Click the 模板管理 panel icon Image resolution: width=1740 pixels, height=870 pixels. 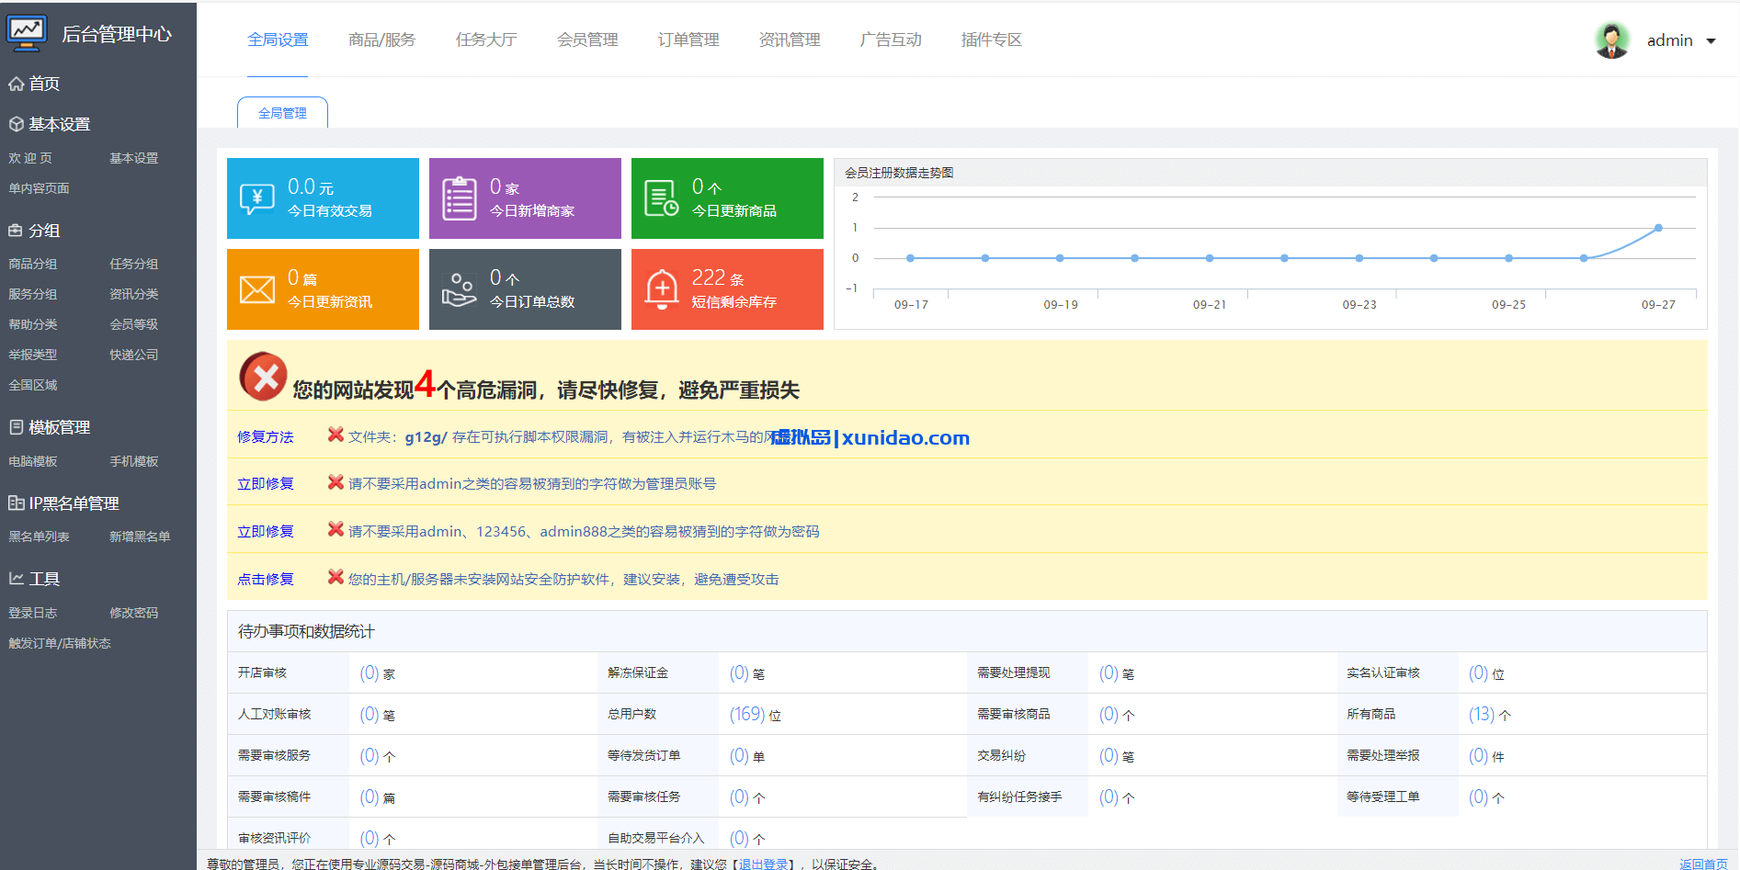[14, 426]
